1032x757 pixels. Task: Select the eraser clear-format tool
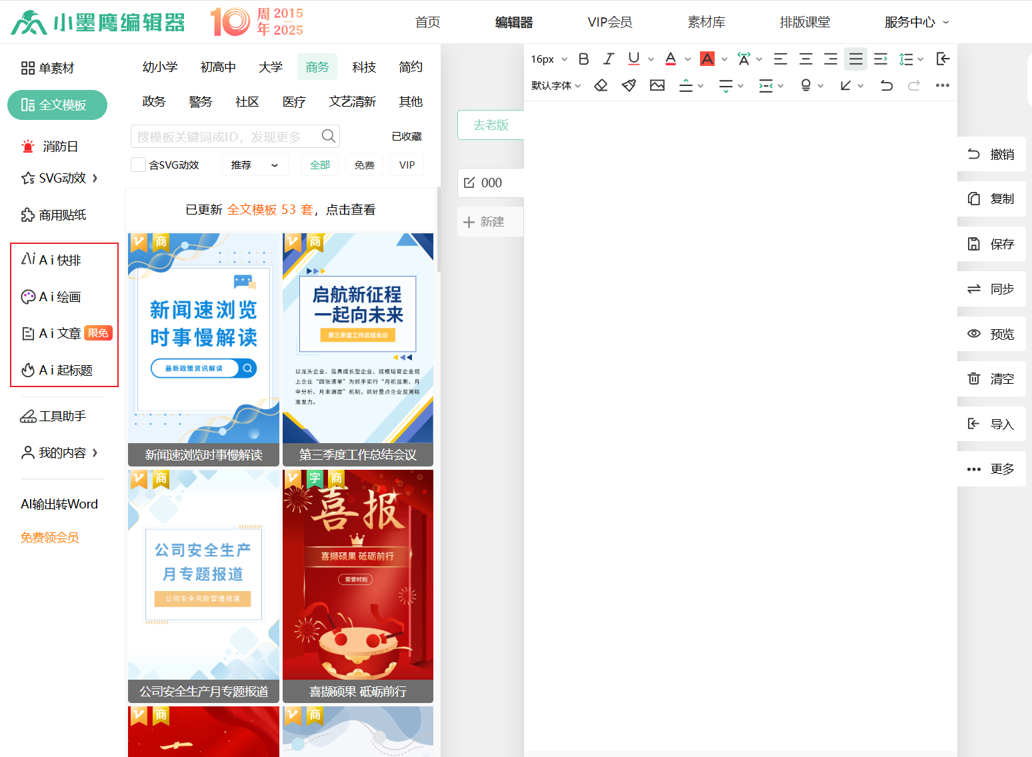(601, 85)
